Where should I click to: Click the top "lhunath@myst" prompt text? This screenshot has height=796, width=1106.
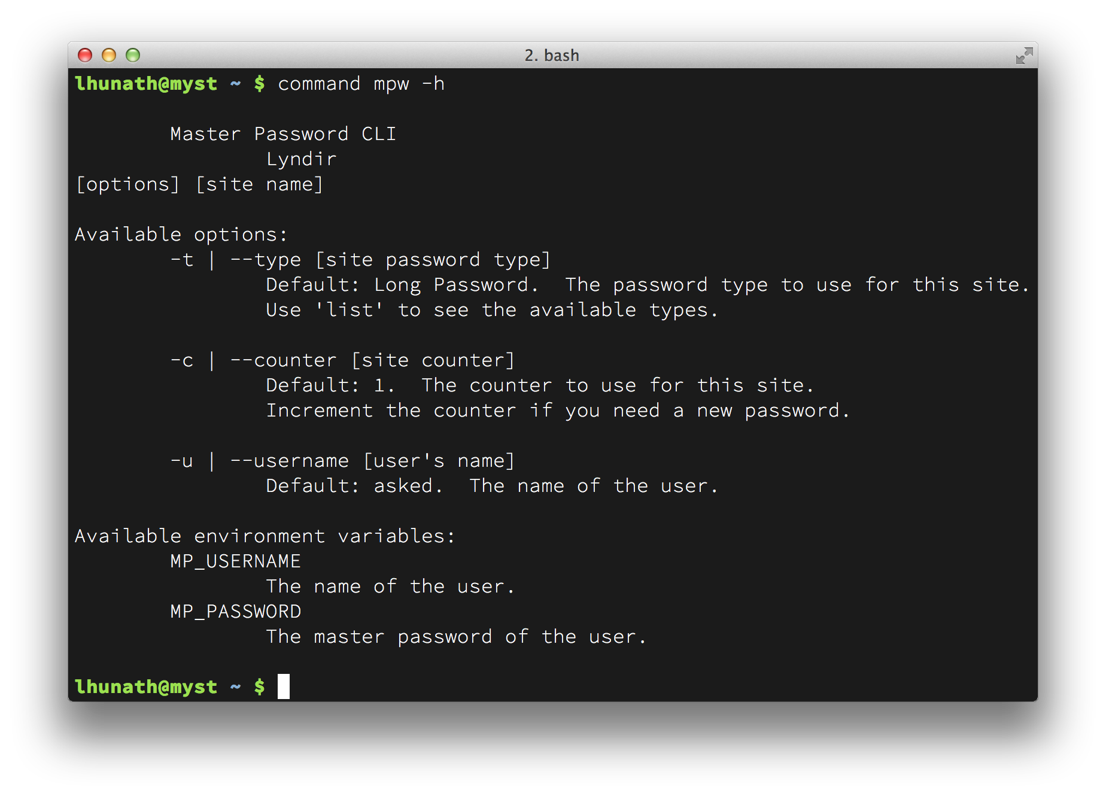coord(145,84)
